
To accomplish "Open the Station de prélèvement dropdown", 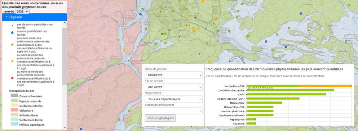I will [x=173, y=111].
